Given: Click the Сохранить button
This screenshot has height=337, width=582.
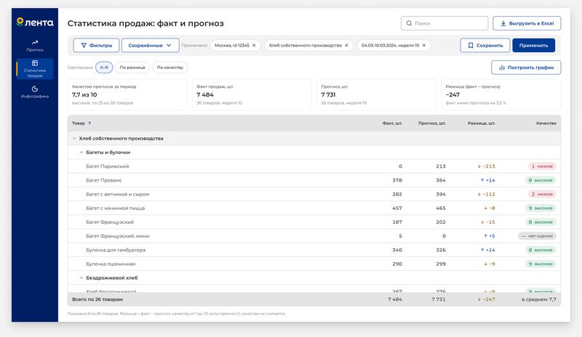Looking at the screenshot, I should point(485,45).
